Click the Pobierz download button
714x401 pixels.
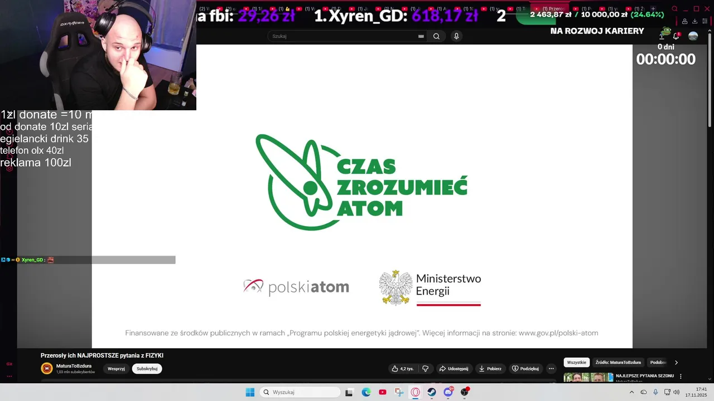coord(490,369)
